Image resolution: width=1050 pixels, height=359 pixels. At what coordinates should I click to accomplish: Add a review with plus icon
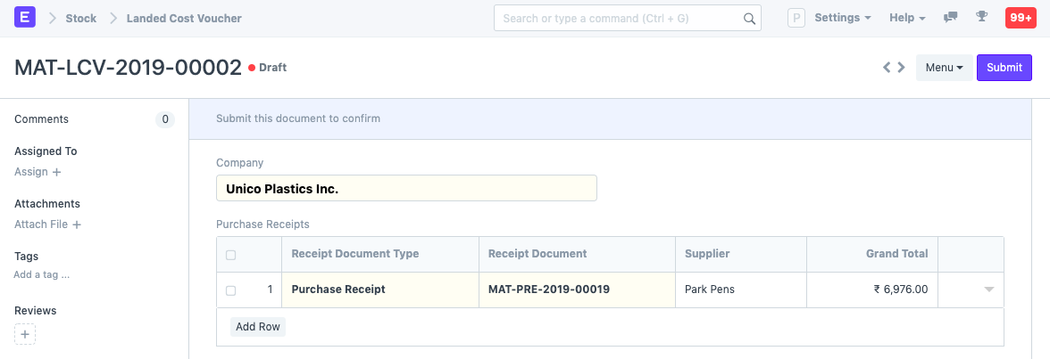pos(25,335)
